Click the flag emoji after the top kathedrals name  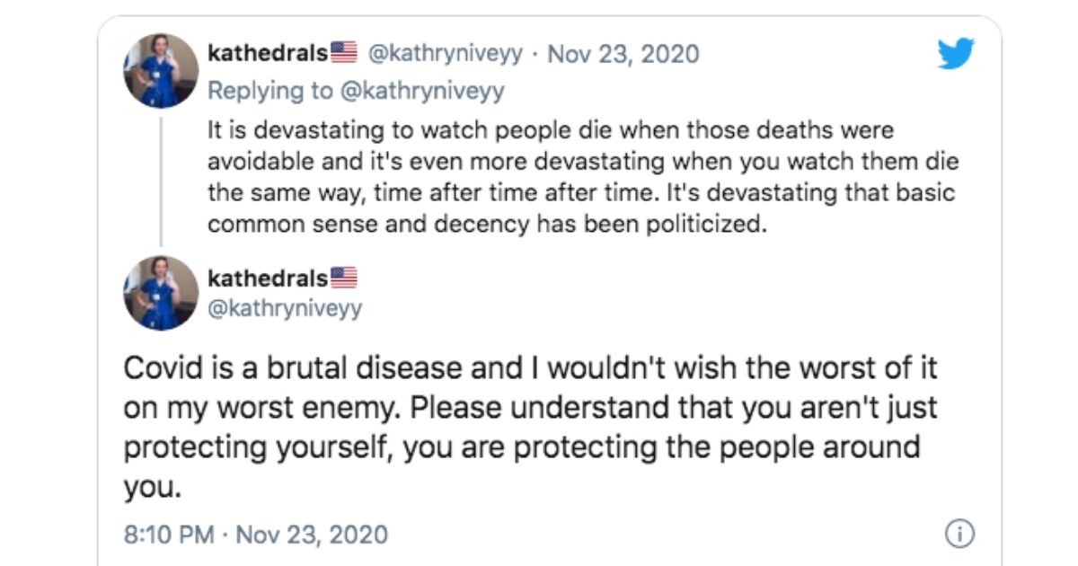(344, 53)
